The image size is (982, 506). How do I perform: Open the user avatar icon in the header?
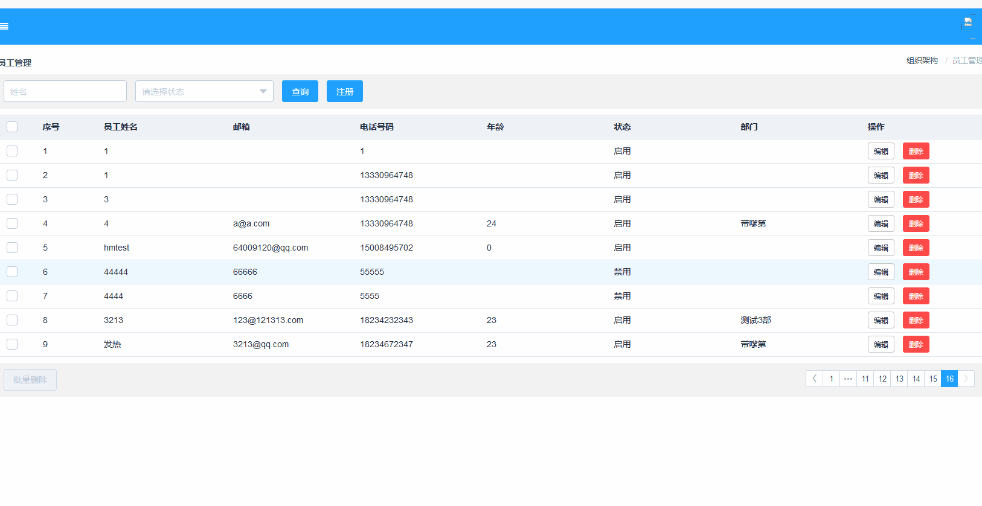coord(968,22)
